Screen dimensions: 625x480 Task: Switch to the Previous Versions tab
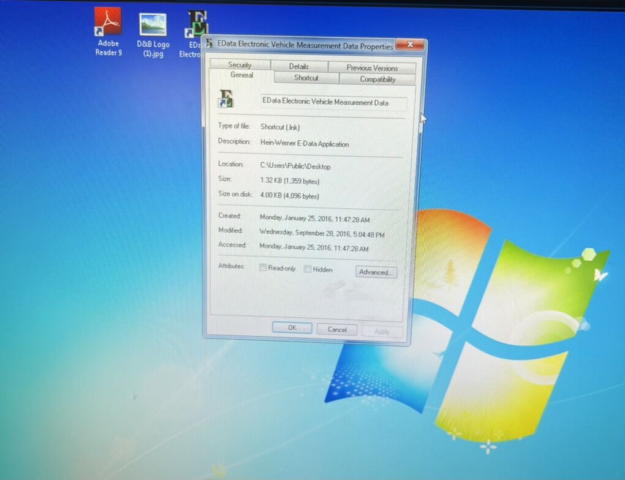tap(371, 68)
